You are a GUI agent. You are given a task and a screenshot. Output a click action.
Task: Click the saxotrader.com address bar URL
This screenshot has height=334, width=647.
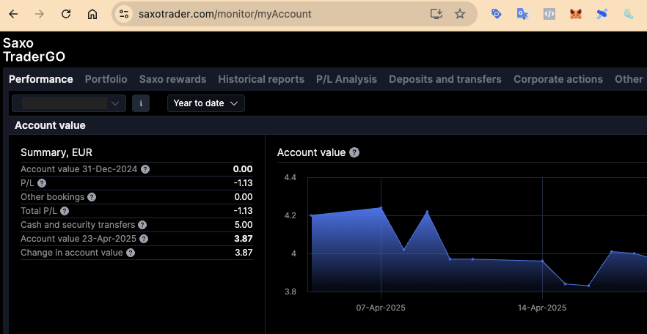click(x=225, y=14)
